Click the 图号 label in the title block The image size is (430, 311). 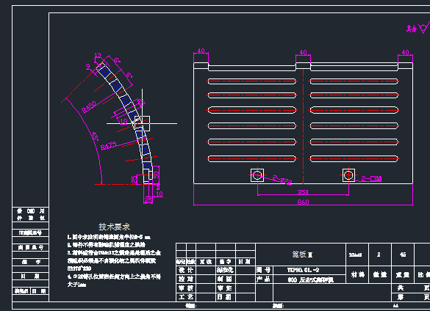pyautogui.click(x=264, y=270)
